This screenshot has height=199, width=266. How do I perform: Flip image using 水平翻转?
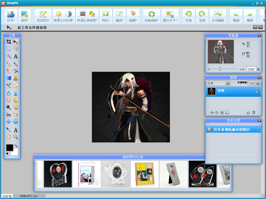[x=218, y=16]
